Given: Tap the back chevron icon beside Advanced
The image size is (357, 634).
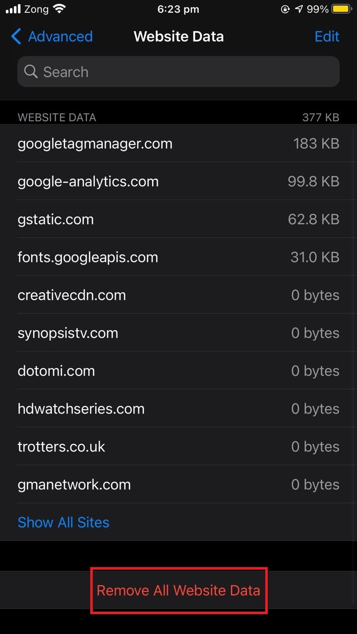Looking at the screenshot, I should click(16, 36).
